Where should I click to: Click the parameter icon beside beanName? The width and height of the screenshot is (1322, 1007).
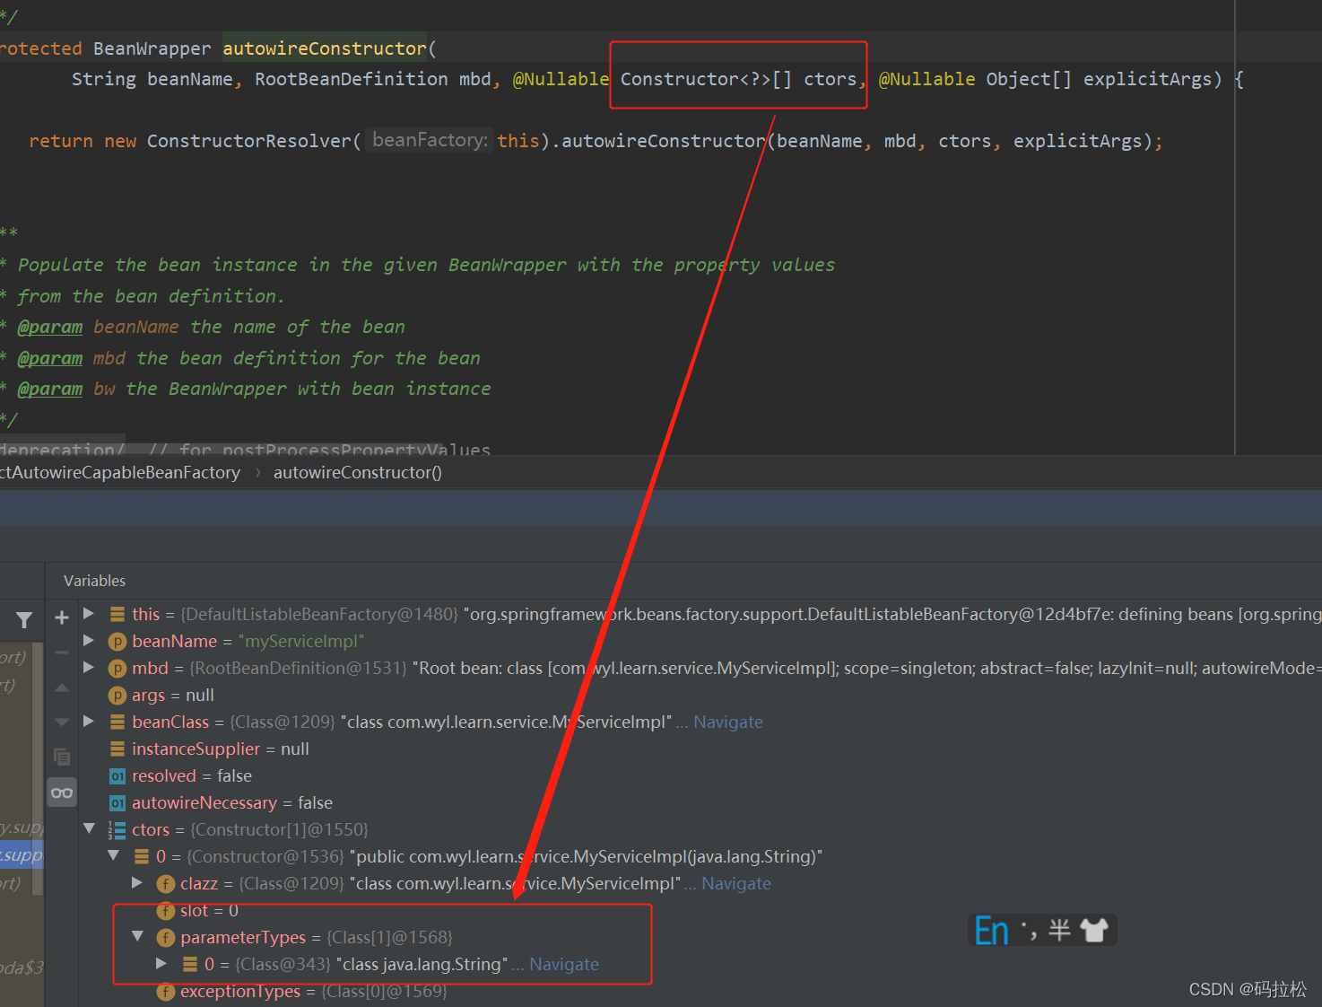point(117,642)
